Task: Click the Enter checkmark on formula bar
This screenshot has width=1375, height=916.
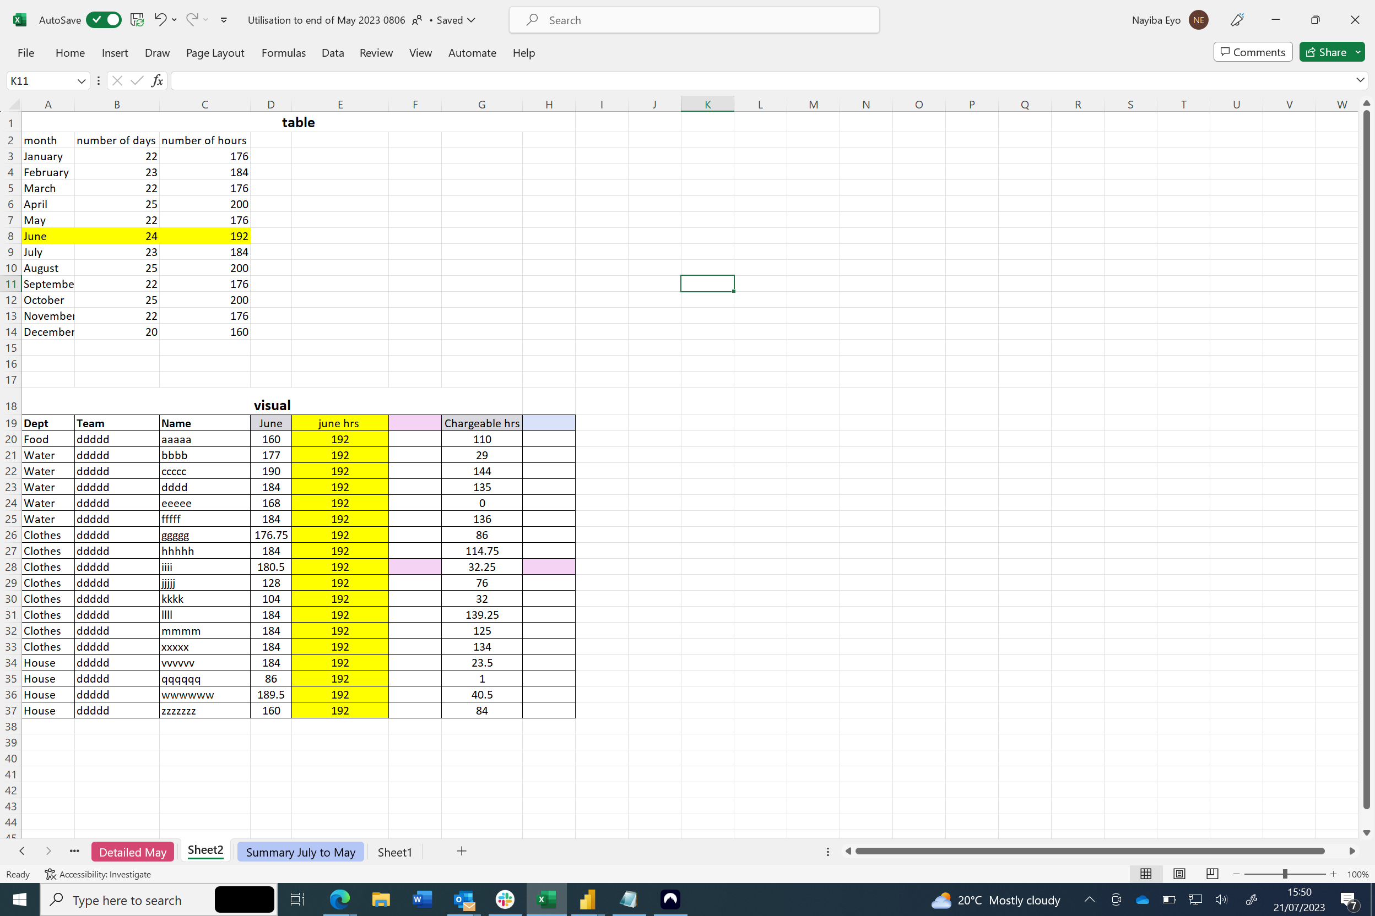Action: (136, 80)
